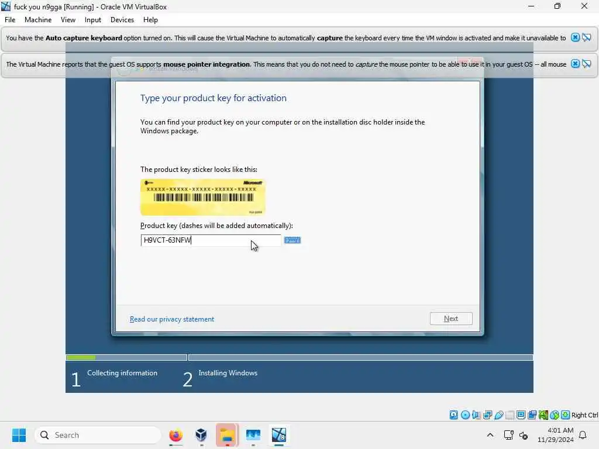This screenshot has height=449, width=599.
Task: Focus the product key input field
Action: pos(211,240)
